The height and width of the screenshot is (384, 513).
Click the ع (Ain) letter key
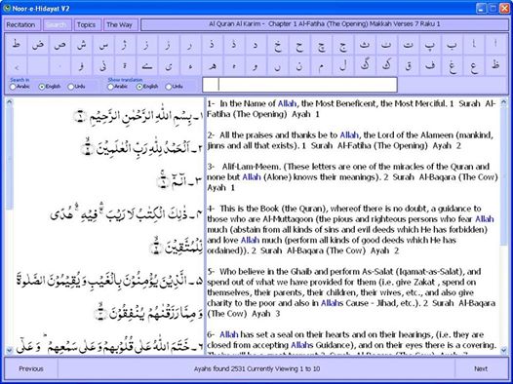point(473,65)
